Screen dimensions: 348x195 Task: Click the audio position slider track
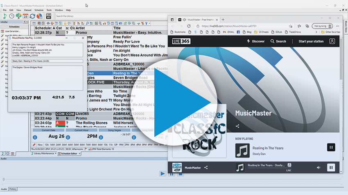tap(164, 179)
